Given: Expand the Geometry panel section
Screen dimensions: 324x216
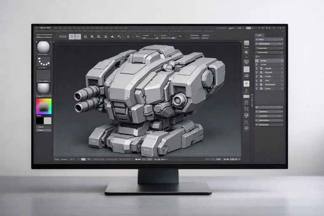Looking at the screenshot, I should [x=269, y=111].
